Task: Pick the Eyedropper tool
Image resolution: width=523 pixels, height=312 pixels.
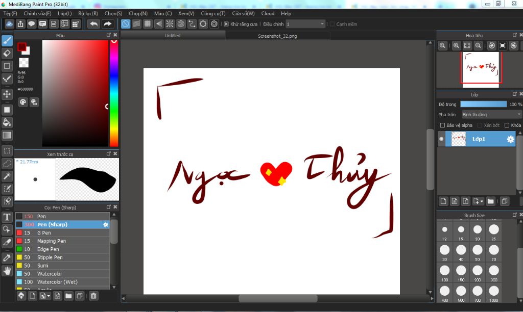Action: 7,258
